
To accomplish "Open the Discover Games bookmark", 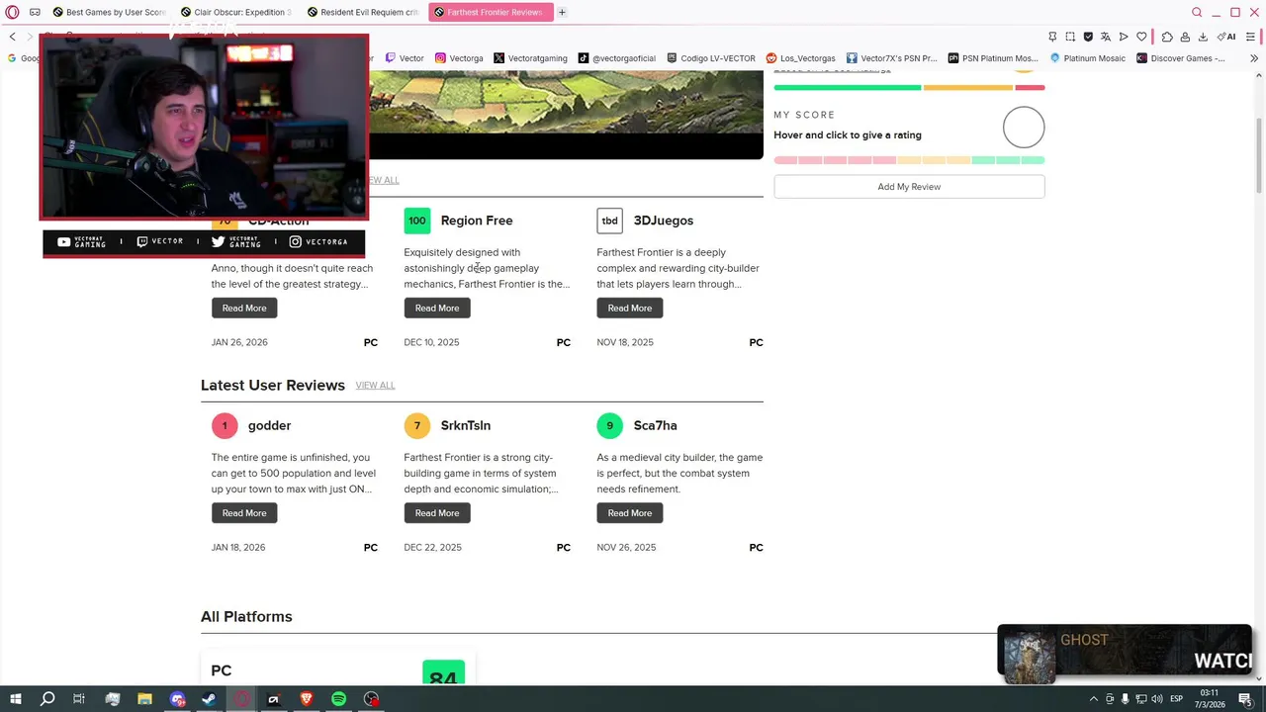I will (x=1181, y=58).
